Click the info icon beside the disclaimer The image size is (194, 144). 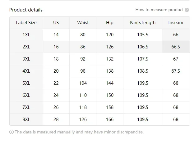(12, 132)
